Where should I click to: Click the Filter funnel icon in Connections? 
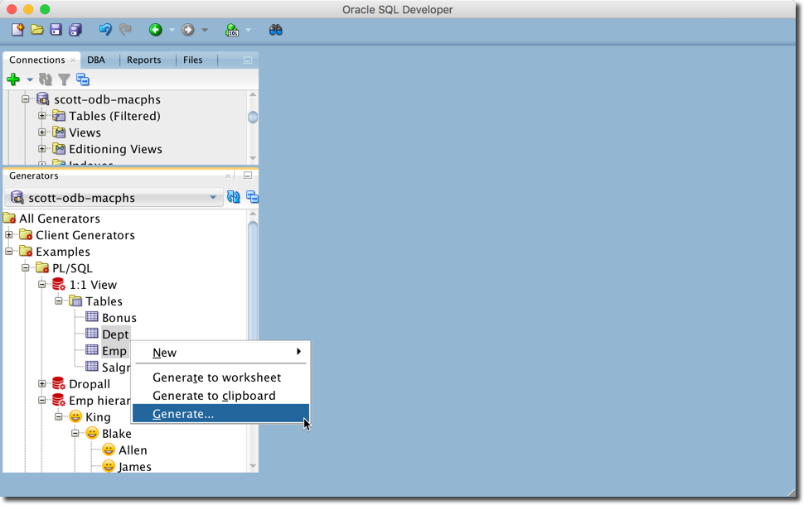coord(64,79)
